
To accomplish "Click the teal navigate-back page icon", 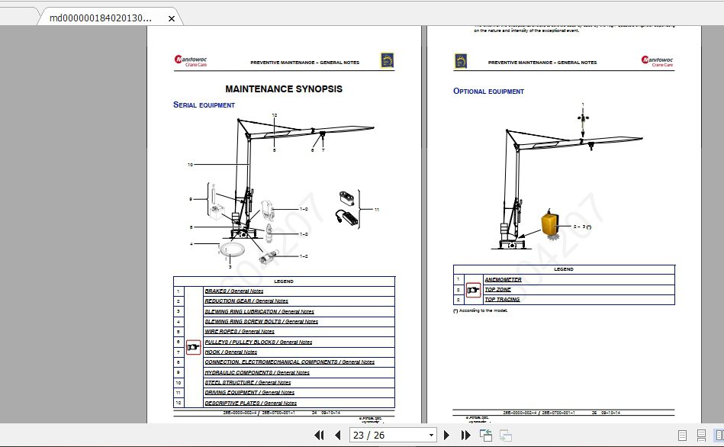I will pos(484,434).
